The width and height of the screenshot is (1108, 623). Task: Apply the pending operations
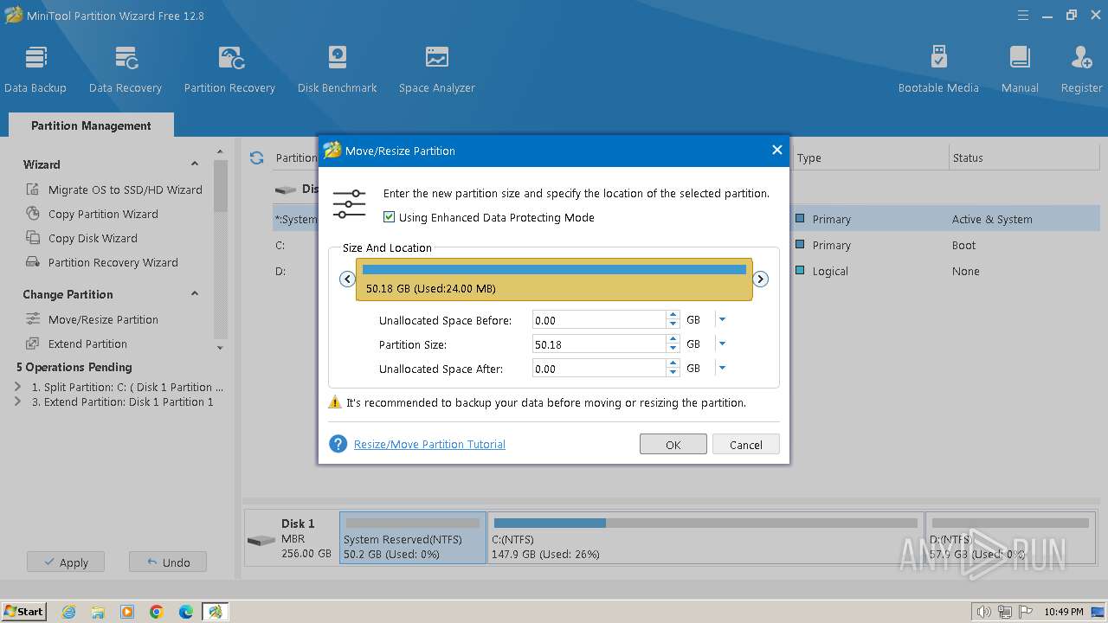pyautogui.click(x=65, y=562)
